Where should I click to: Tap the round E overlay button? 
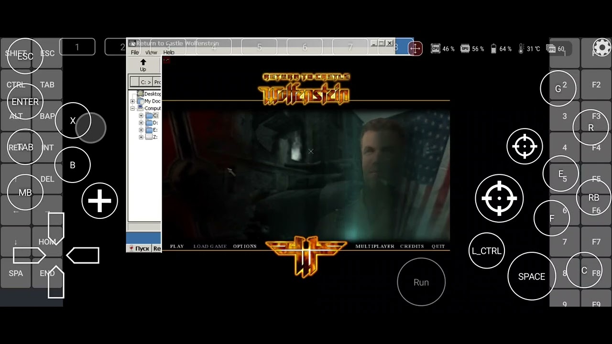point(561,174)
